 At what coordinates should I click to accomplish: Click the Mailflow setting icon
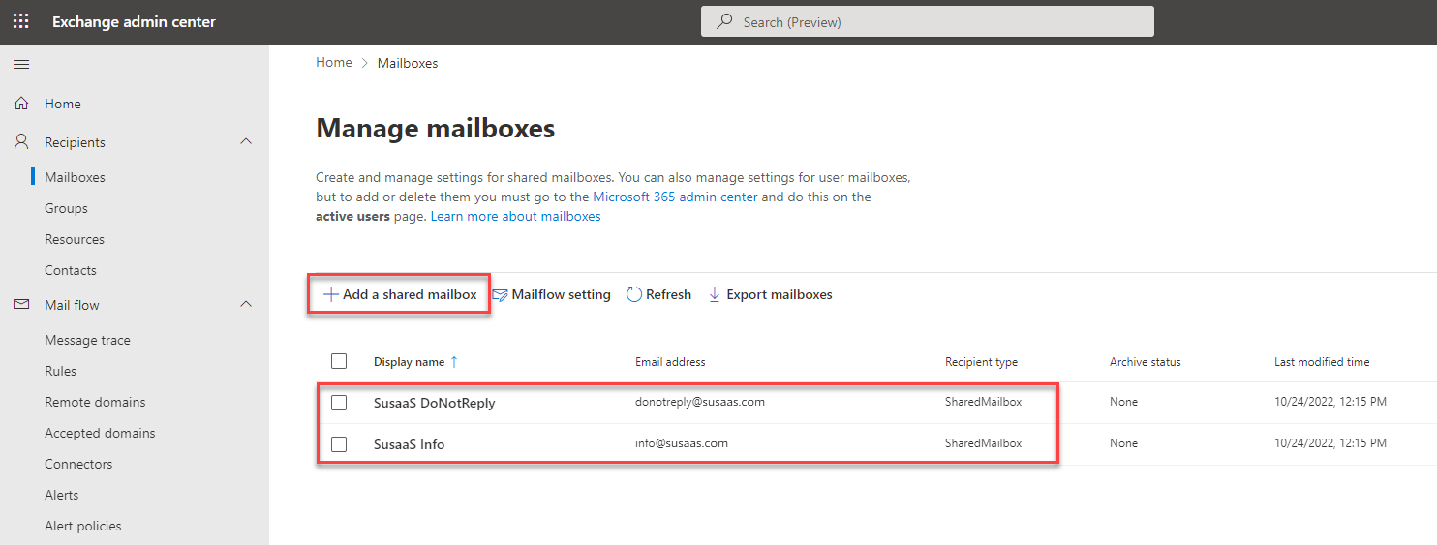tap(500, 295)
